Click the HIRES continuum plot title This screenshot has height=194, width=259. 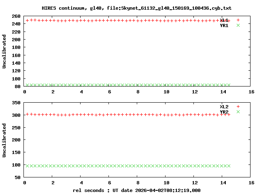click(137, 8)
